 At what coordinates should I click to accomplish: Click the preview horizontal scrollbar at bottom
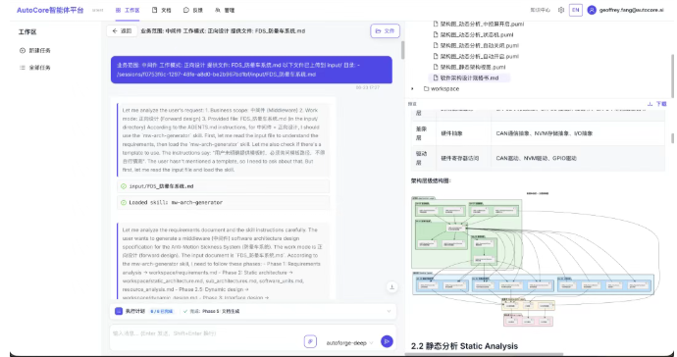pyautogui.click(x=484, y=354)
